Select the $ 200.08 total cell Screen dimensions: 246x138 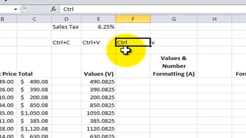click(x=34, y=97)
